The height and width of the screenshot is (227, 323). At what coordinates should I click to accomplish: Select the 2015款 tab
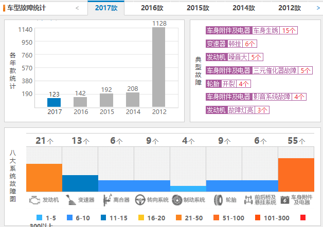point(198,8)
